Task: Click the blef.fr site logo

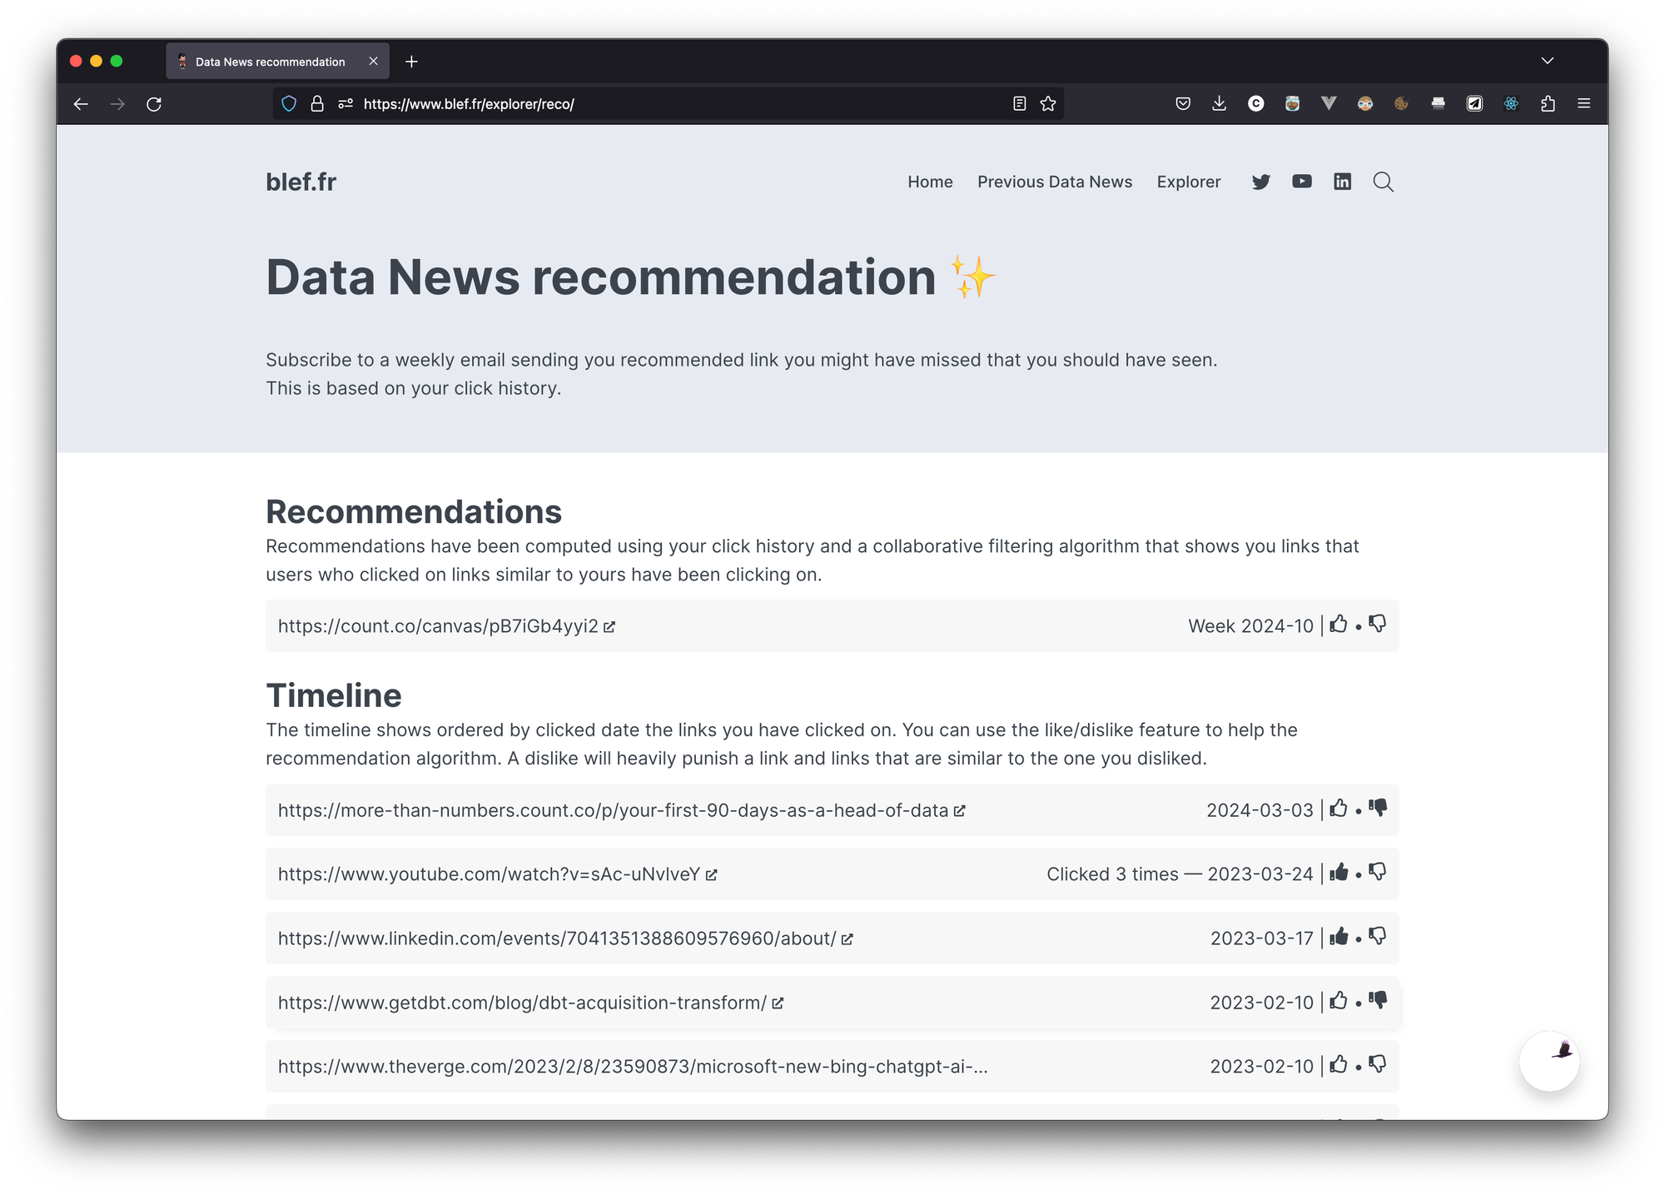Action: click(x=301, y=182)
